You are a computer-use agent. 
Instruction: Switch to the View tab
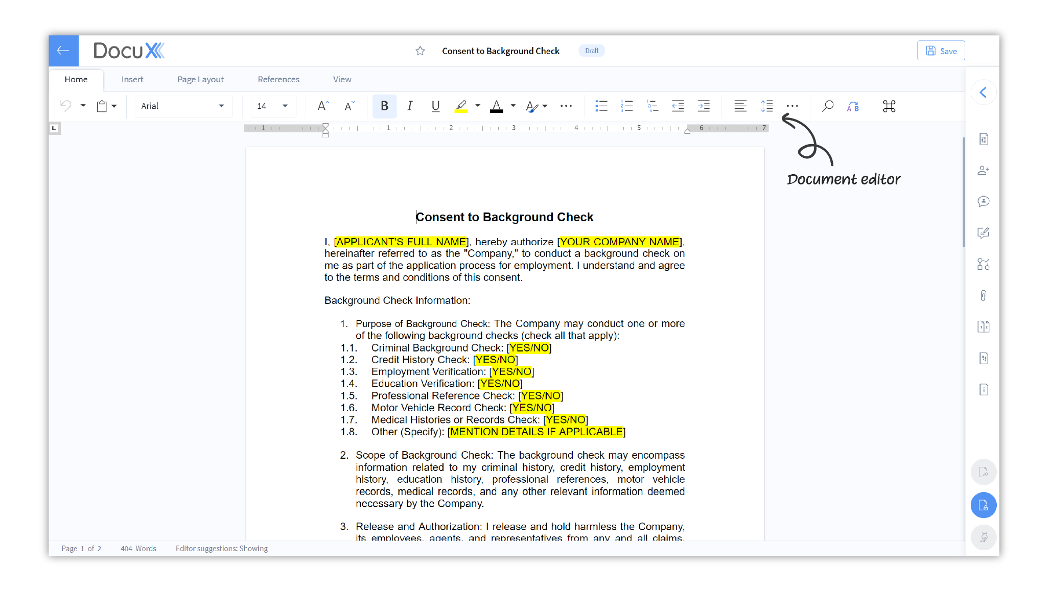coord(342,79)
